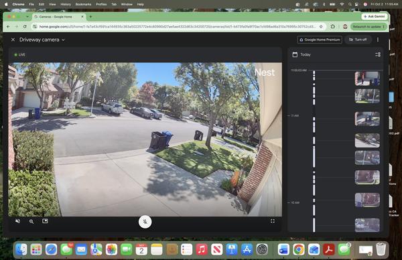Open App Store from the dock
This screenshot has width=402, height=260.
(247, 249)
